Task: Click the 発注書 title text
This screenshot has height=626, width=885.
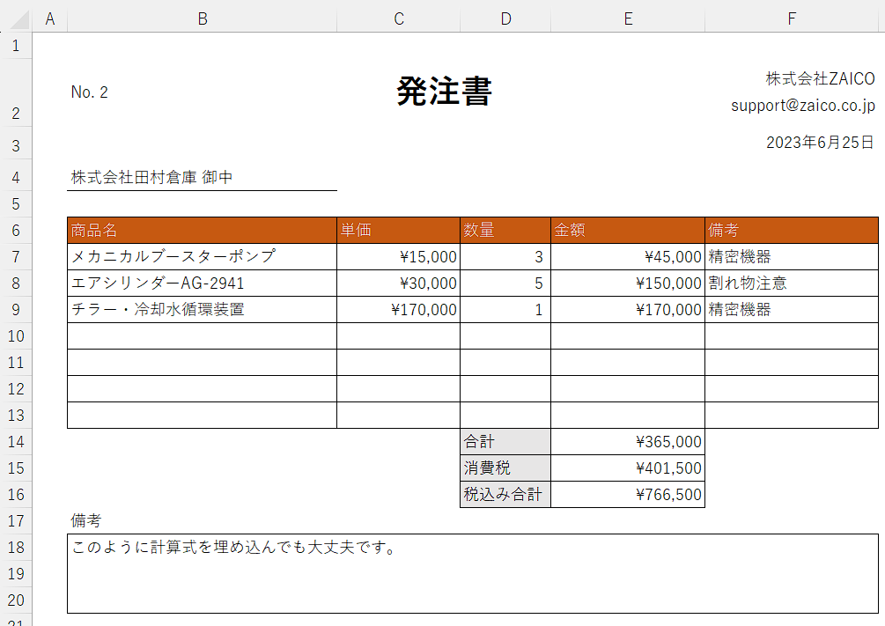Action: pos(444,92)
